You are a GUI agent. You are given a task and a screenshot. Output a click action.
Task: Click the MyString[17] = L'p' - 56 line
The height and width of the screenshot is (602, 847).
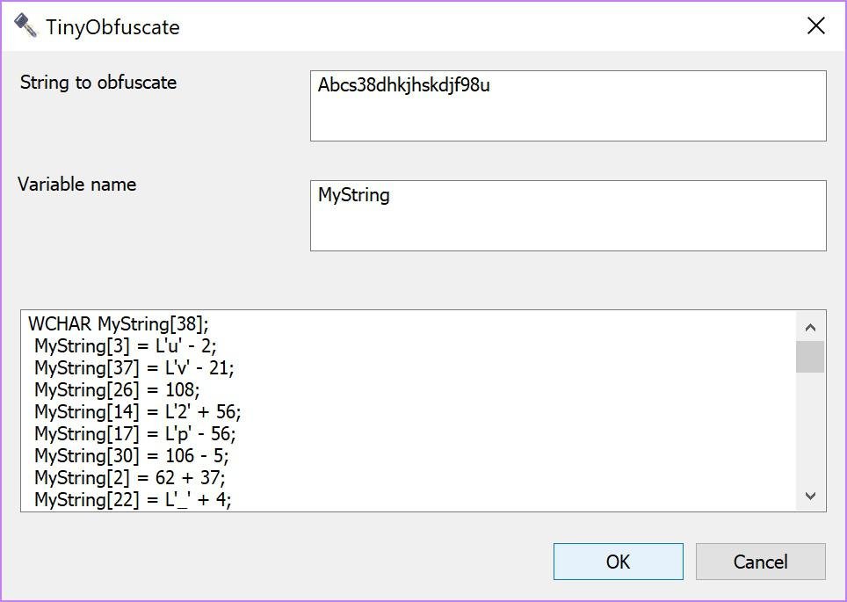click(134, 433)
